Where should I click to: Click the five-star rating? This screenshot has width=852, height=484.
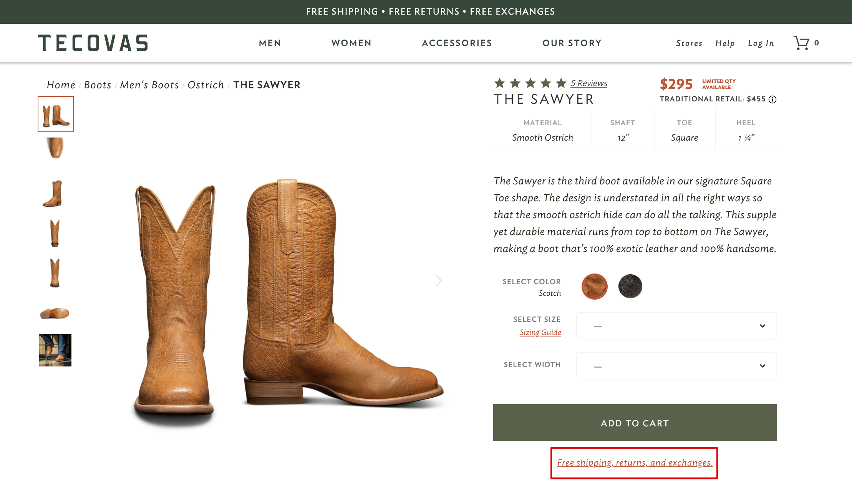[x=530, y=83]
